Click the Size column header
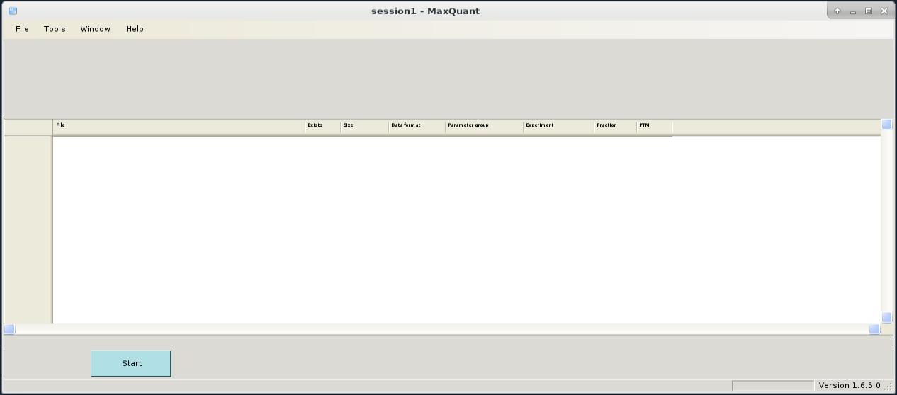This screenshot has width=897, height=395. [364, 126]
